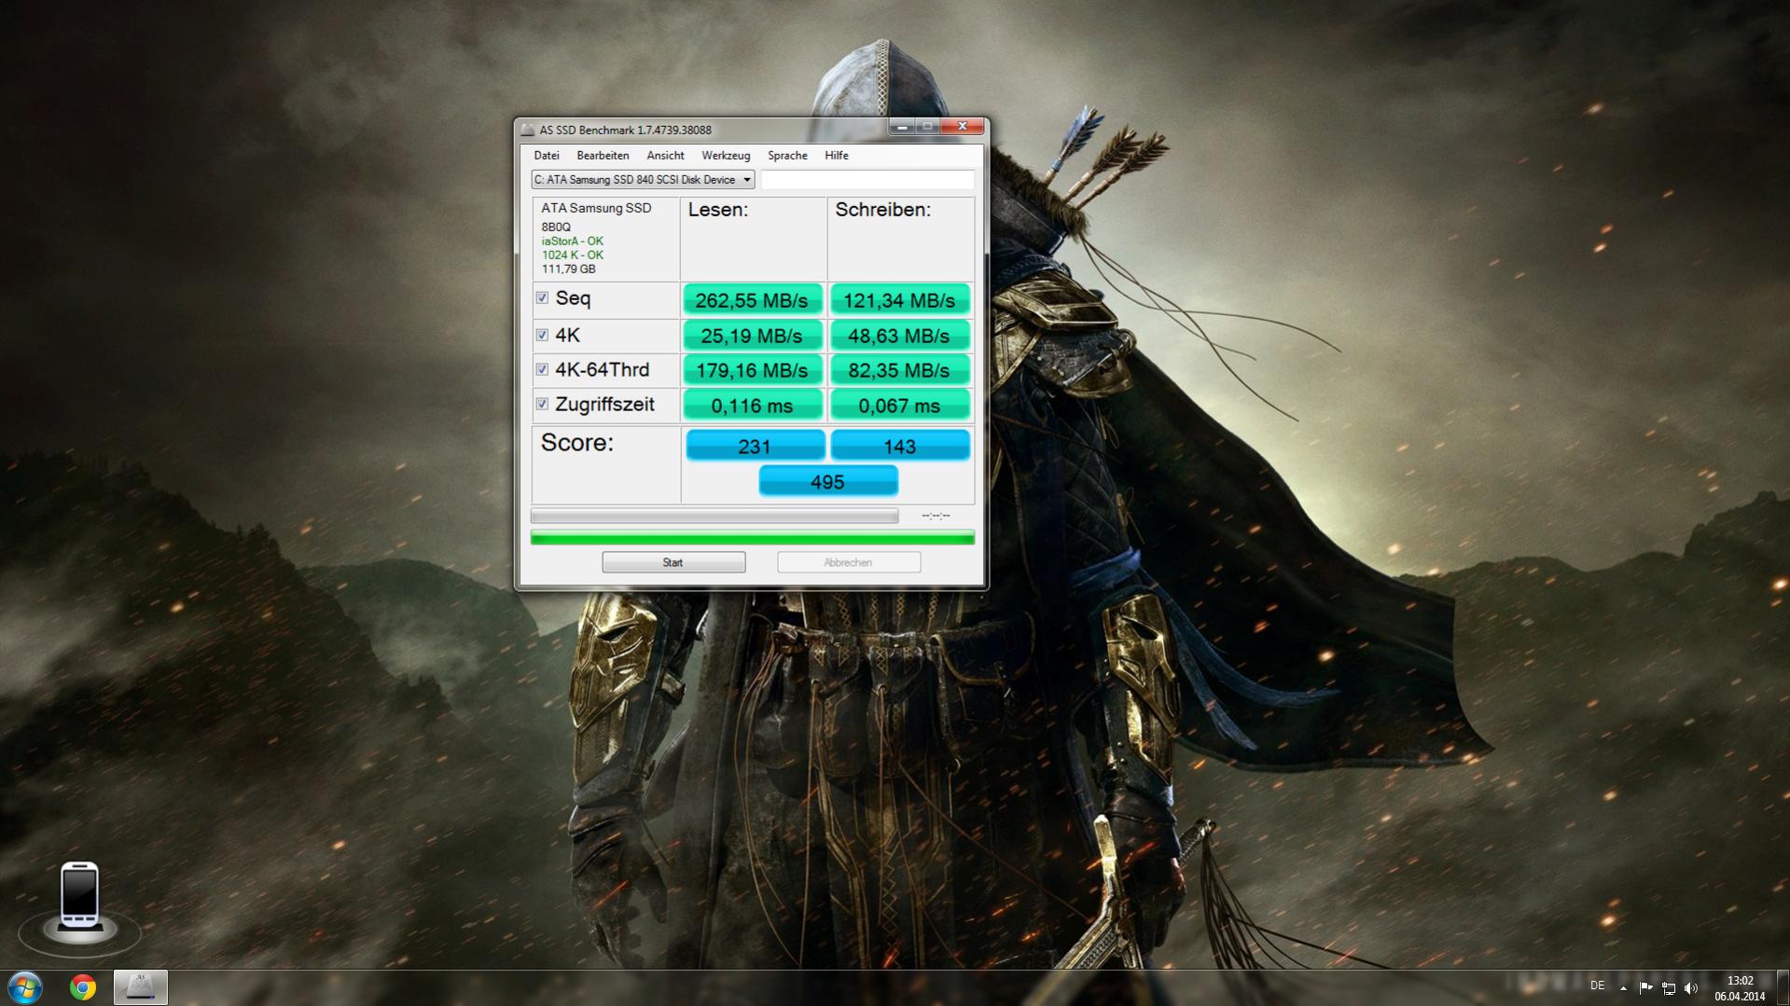Image resolution: width=1790 pixels, height=1006 pixels.
Task: Launch Google Chrome from the taskbar
Action: 83,986
